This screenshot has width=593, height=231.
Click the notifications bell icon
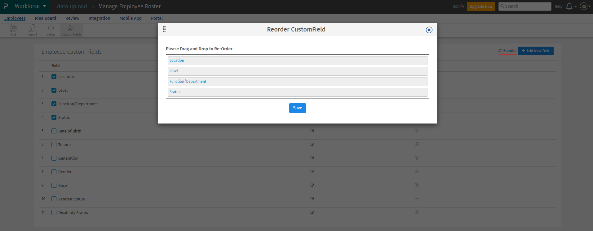tap(569, 6)
